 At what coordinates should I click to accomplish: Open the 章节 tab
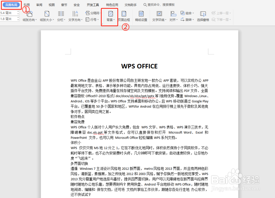(x=64, y=5)
